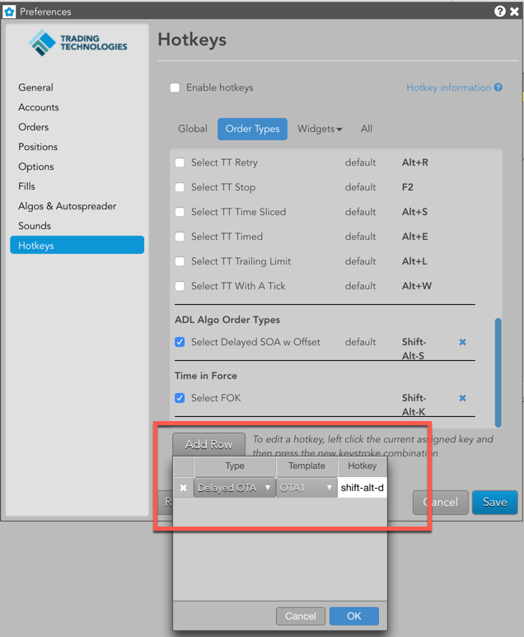Open the Hotkey information link
524x637 pixels.
coord(448,87)
